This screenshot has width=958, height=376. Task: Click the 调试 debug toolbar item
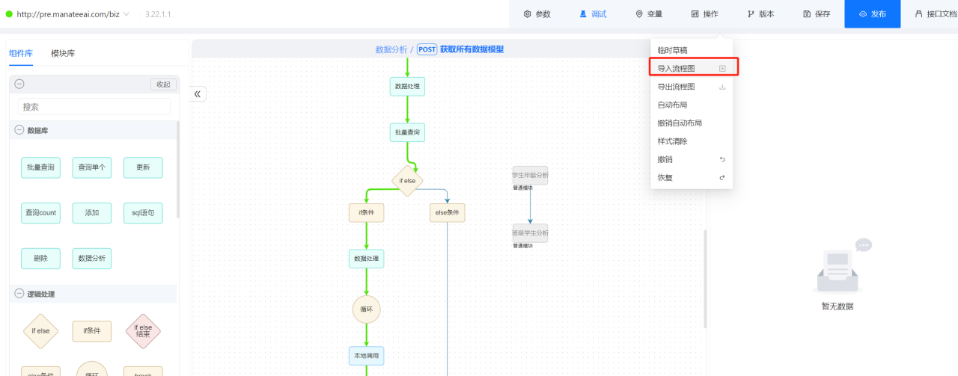point(593,14)
